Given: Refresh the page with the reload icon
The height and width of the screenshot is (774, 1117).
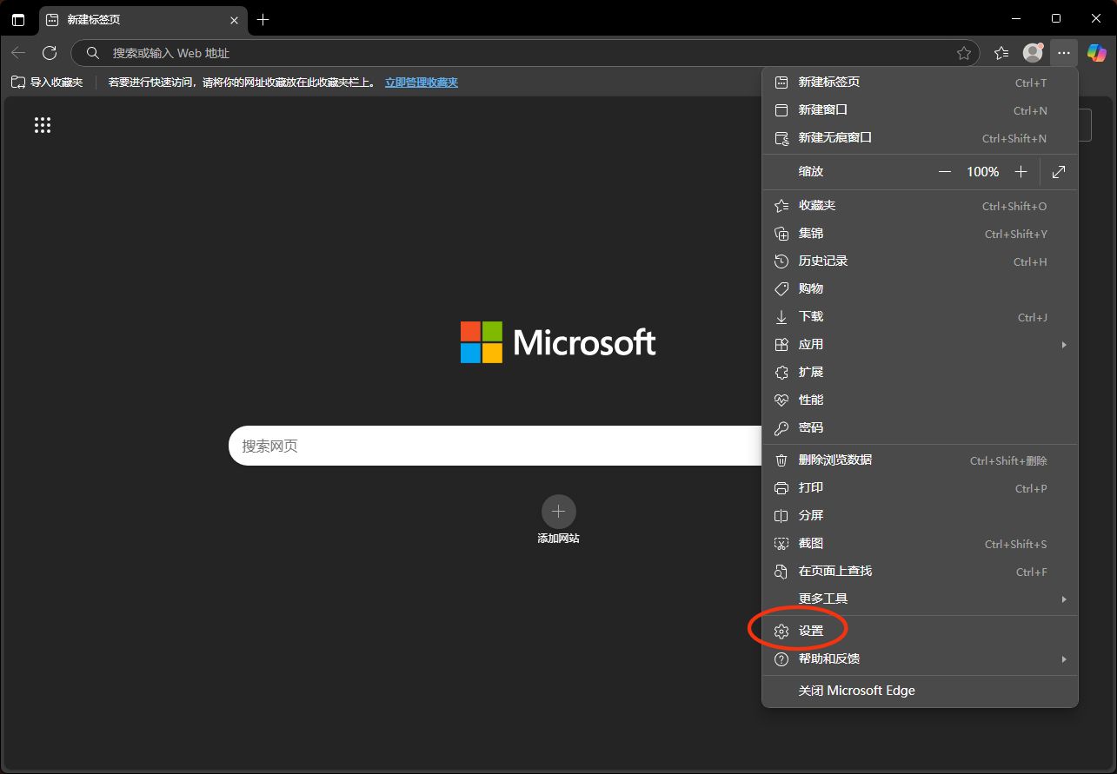Looking at the screenshot, I should [50, 53].
